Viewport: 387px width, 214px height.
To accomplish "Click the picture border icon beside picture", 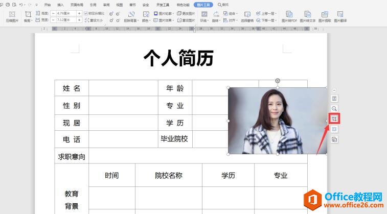I will tap(334, 129).
